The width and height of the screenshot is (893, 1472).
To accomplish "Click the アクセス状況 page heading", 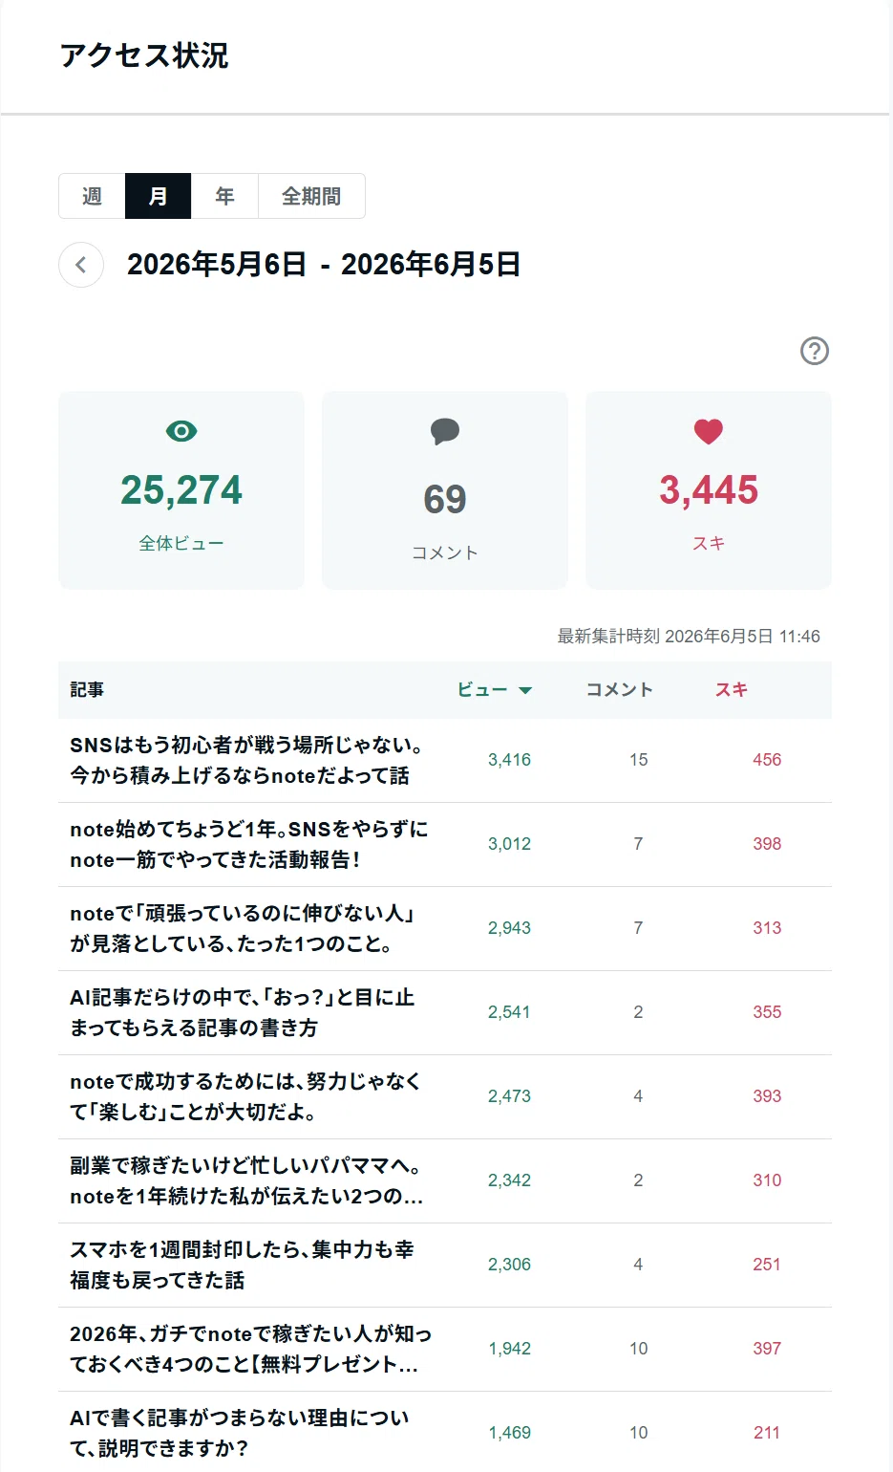I will (x=144, y=55).
